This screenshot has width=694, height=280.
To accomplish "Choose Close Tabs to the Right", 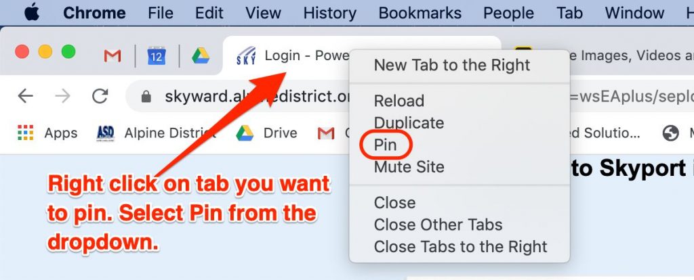I will 460,246.
